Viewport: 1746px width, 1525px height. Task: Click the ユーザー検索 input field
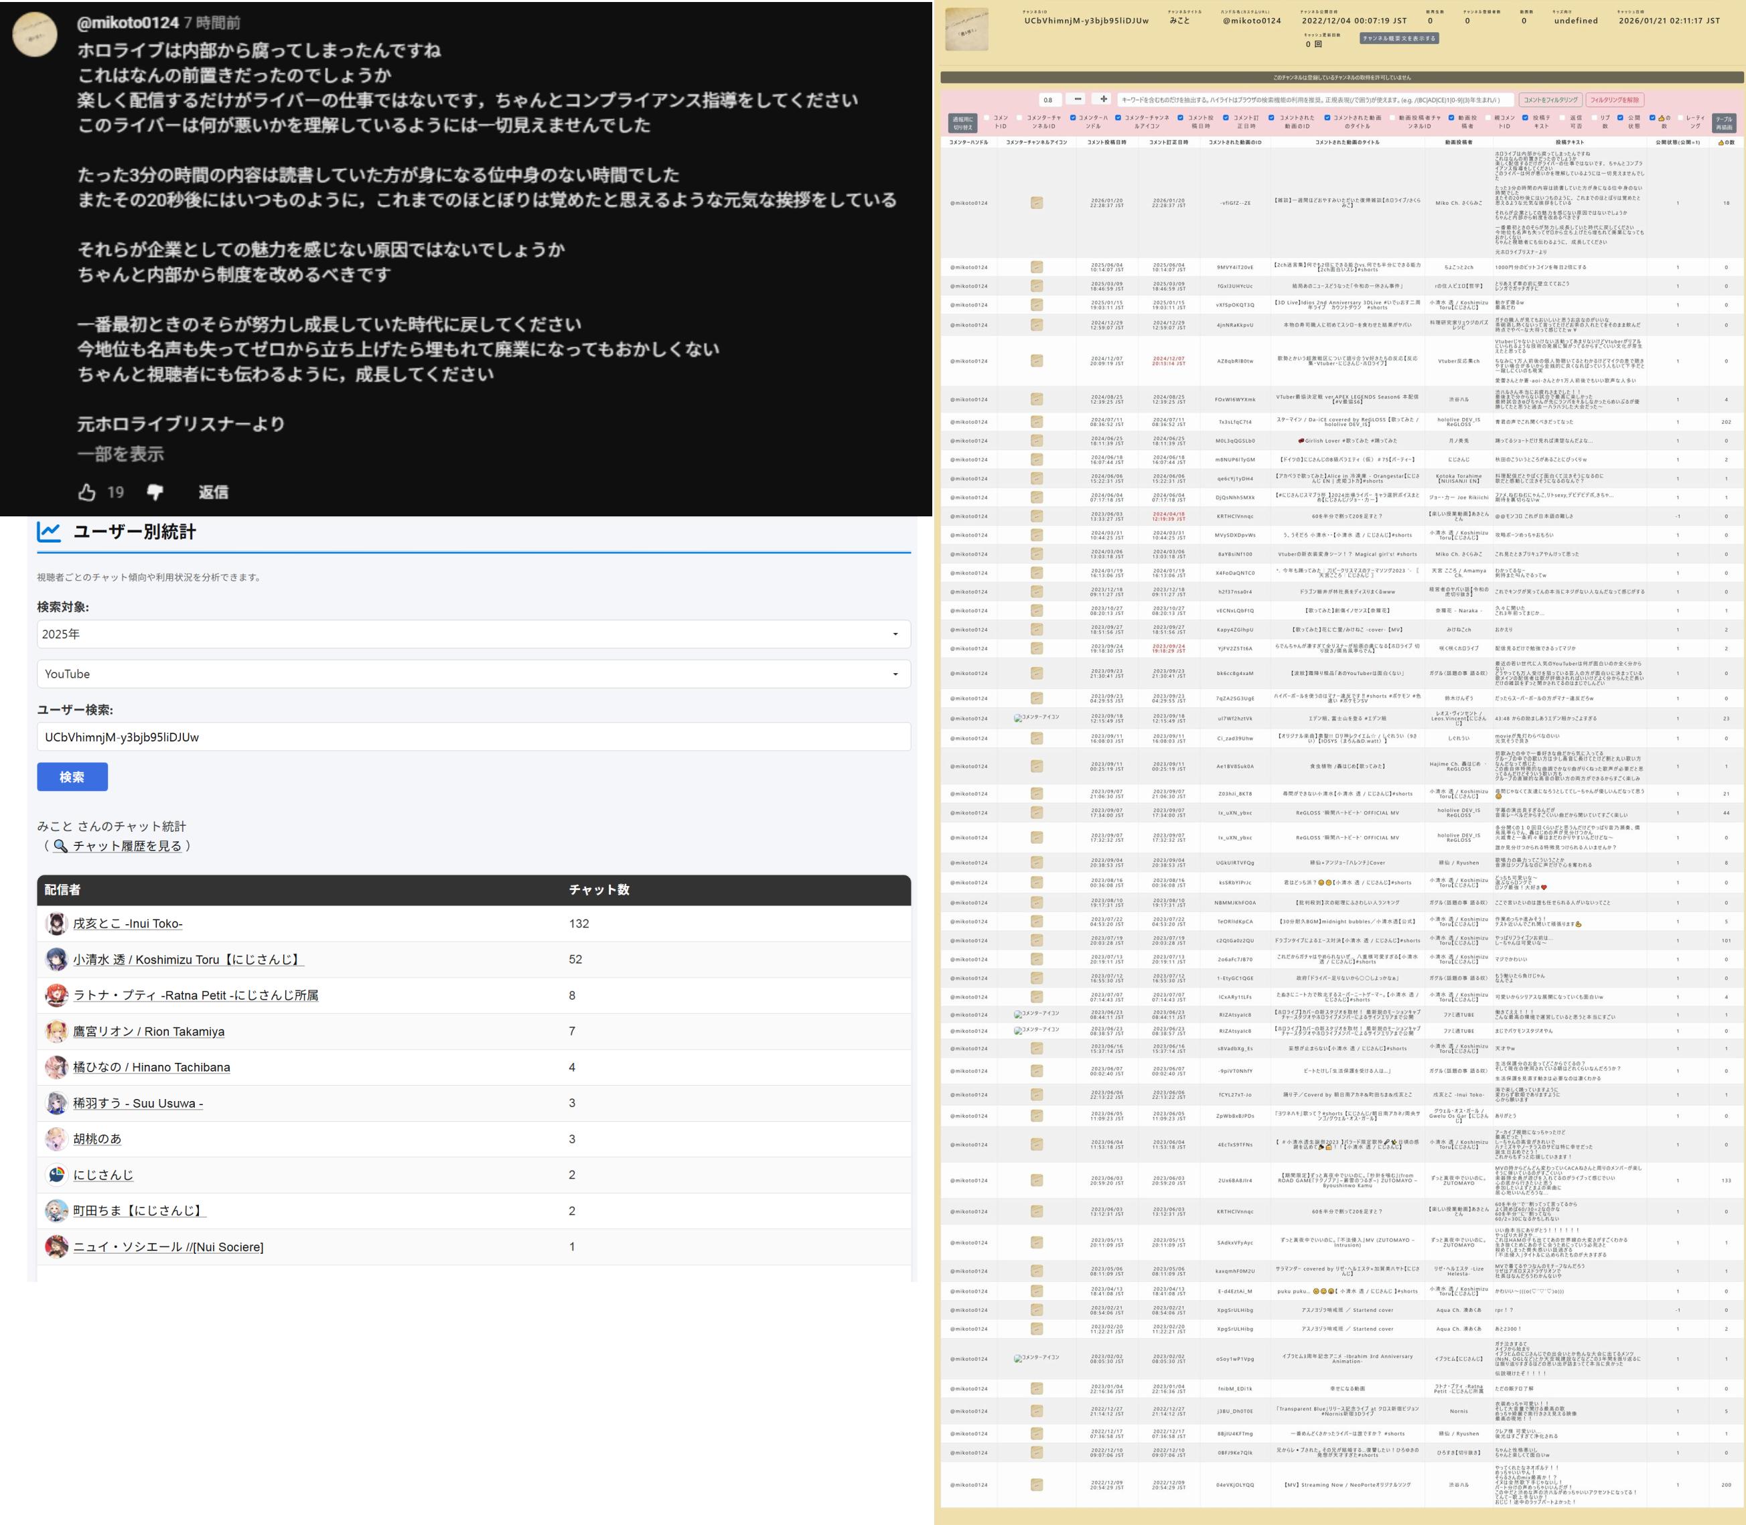pos(473,737)
